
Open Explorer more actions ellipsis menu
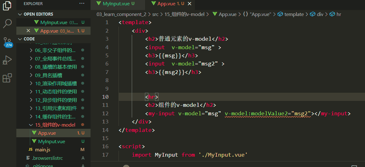point(82,3)
